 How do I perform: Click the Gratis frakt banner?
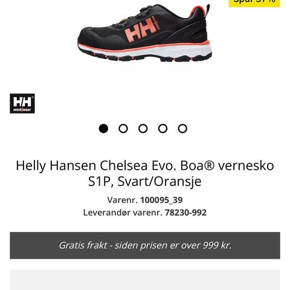145,245
